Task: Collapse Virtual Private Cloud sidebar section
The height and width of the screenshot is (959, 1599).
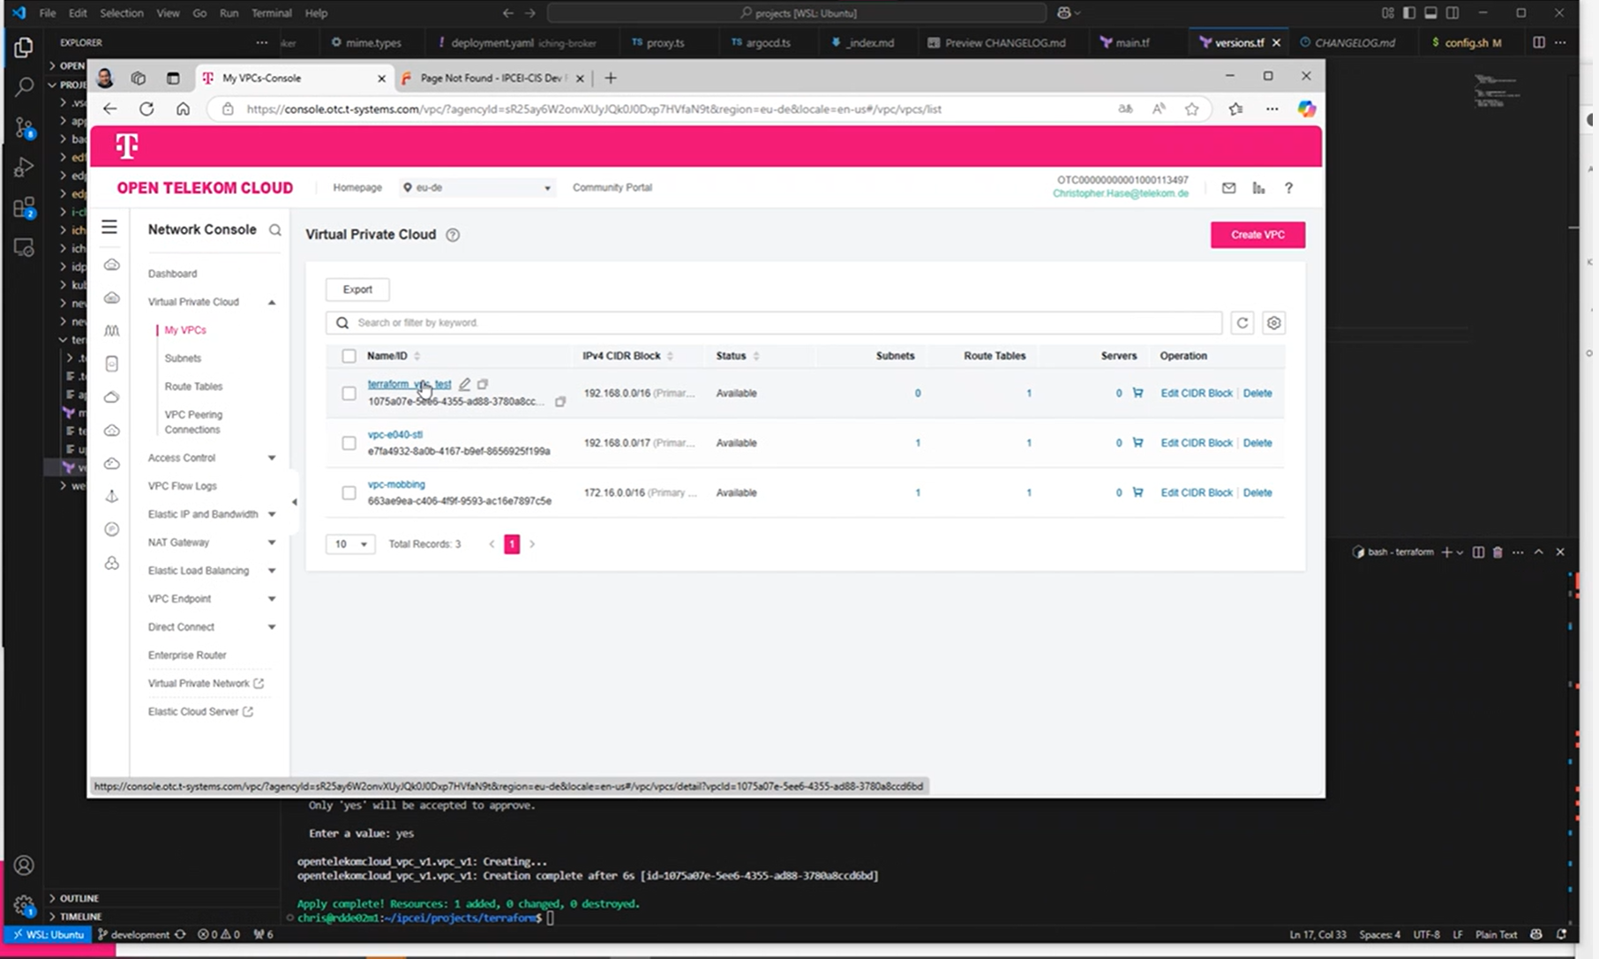Action: point(272,303)
